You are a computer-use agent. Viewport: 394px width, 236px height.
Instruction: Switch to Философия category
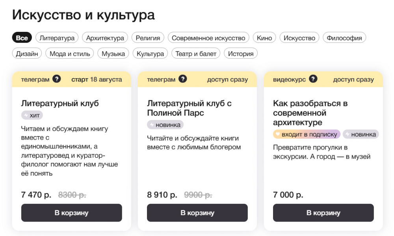pos(344,38)
